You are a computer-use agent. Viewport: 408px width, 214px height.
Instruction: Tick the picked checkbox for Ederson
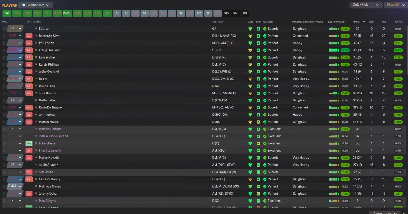pos(4,29)
